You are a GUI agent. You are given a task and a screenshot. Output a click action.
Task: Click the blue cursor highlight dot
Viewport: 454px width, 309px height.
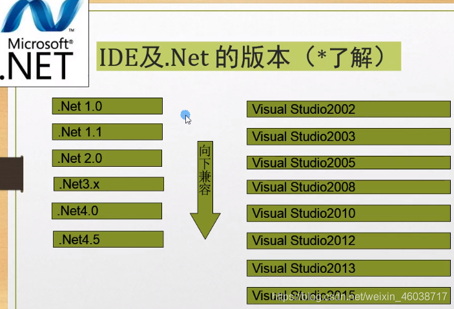185,115
